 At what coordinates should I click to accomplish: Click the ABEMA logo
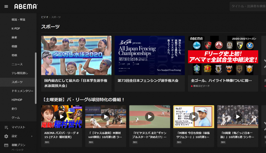click(x=26, y=7)
